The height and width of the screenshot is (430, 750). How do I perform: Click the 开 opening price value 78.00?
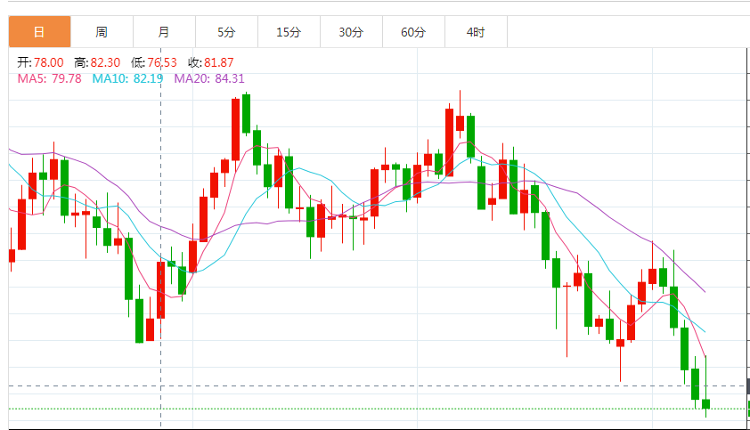[x=48, y=62]
